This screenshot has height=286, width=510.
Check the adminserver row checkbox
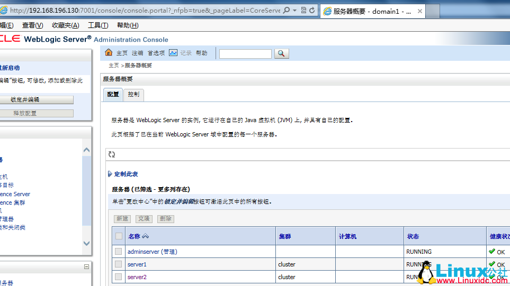[x=119, y=251]
